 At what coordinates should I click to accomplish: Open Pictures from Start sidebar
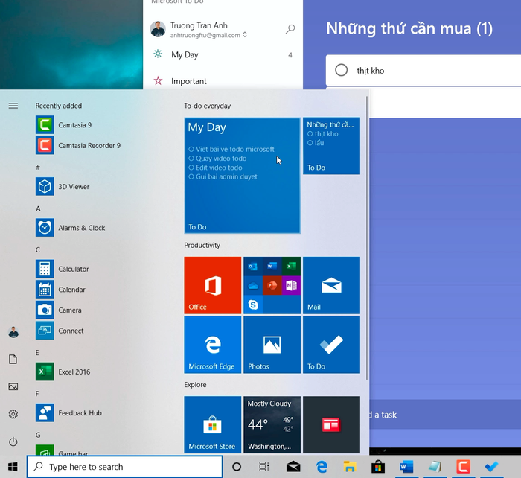pyautogui.click(x=13, y=386)
